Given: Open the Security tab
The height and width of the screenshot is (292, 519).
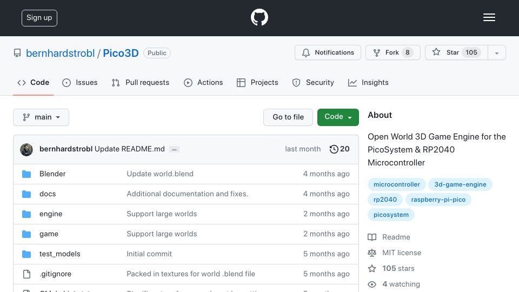Looking at the screenshot, I should (x=313, y=82).
